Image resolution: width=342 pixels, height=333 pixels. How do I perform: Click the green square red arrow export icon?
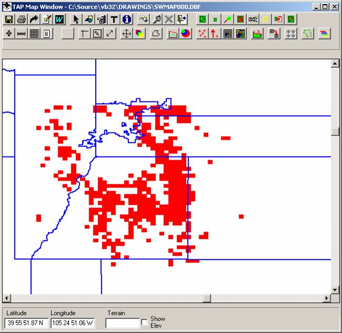coord(278,19)
